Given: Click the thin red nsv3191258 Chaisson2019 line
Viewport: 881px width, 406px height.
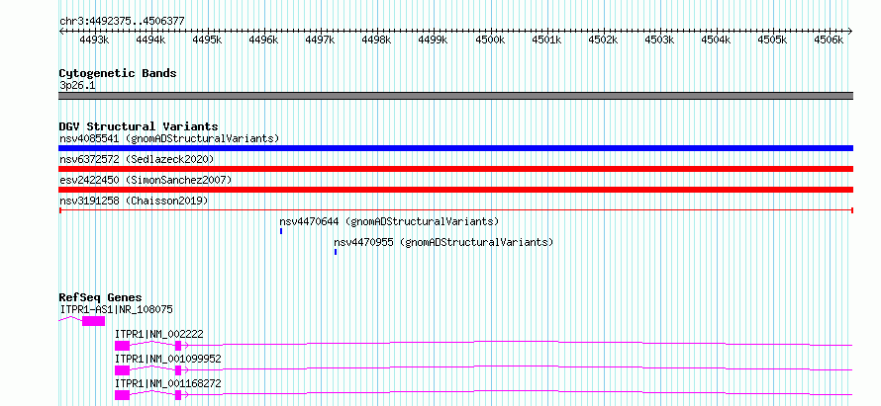Looking at the screenshot, I should point(455,210).
